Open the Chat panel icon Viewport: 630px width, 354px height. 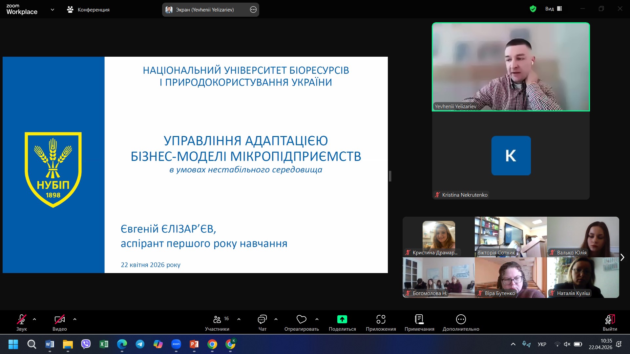coord(262,319)
